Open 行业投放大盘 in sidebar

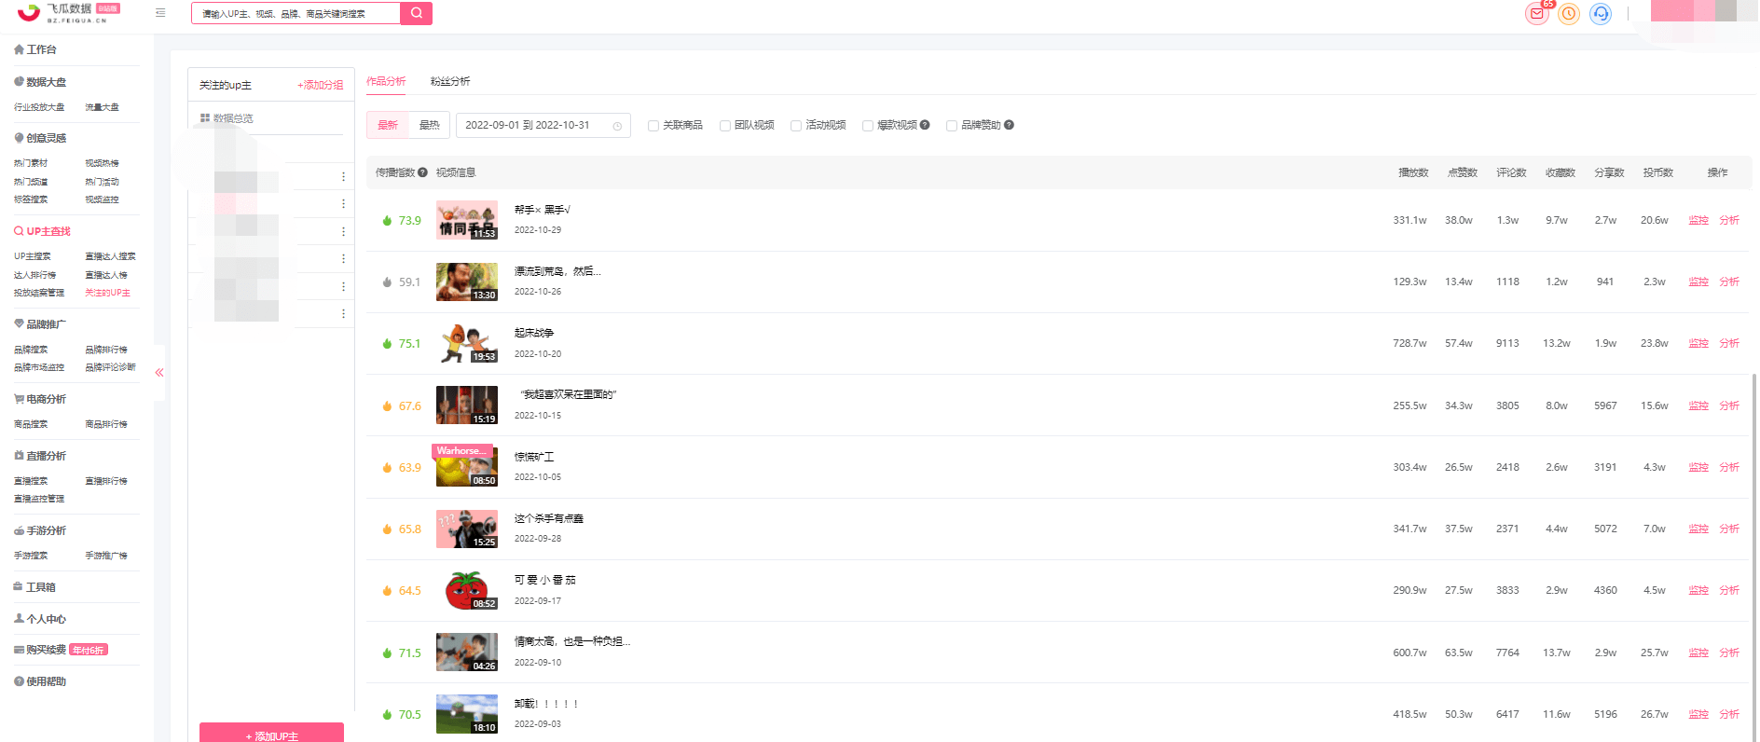39,107
